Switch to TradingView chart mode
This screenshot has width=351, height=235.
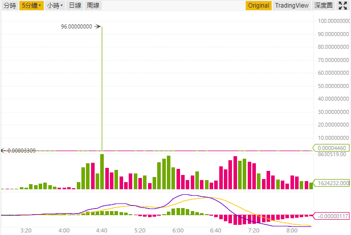coord(291,6)
